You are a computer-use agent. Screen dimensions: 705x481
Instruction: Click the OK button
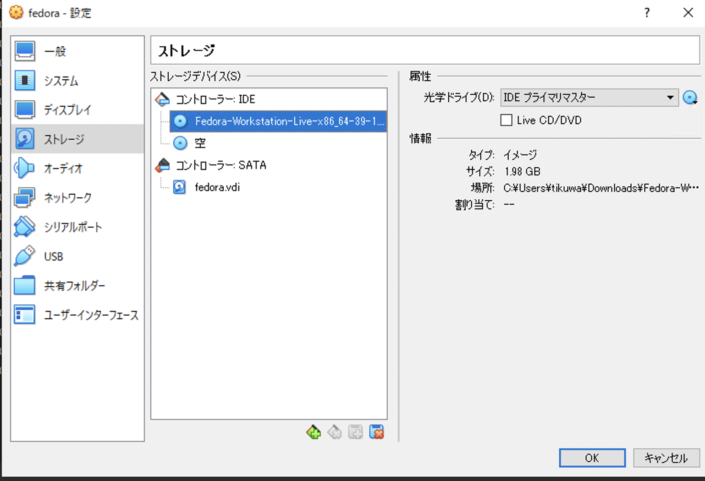point(592,458)
